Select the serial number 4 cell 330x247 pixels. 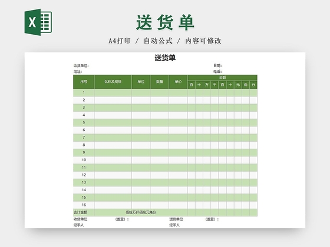(84, 115)
